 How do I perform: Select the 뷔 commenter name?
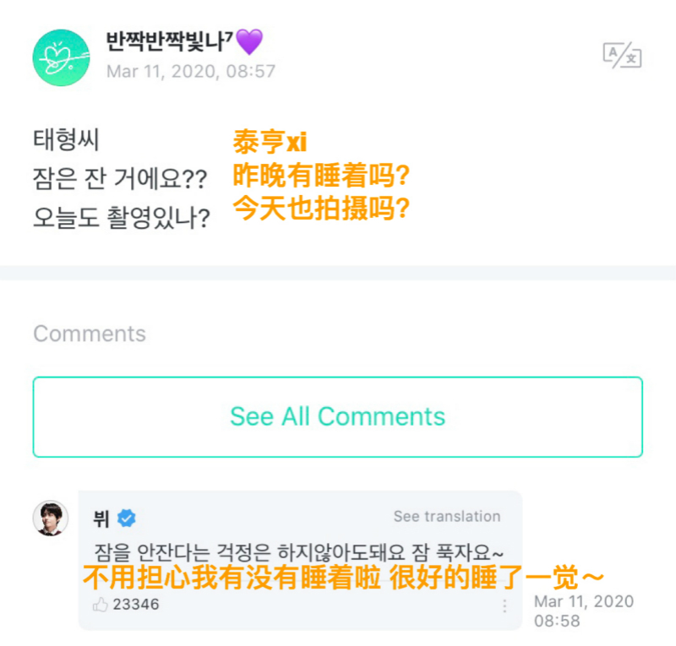click(x=101, y=518)
